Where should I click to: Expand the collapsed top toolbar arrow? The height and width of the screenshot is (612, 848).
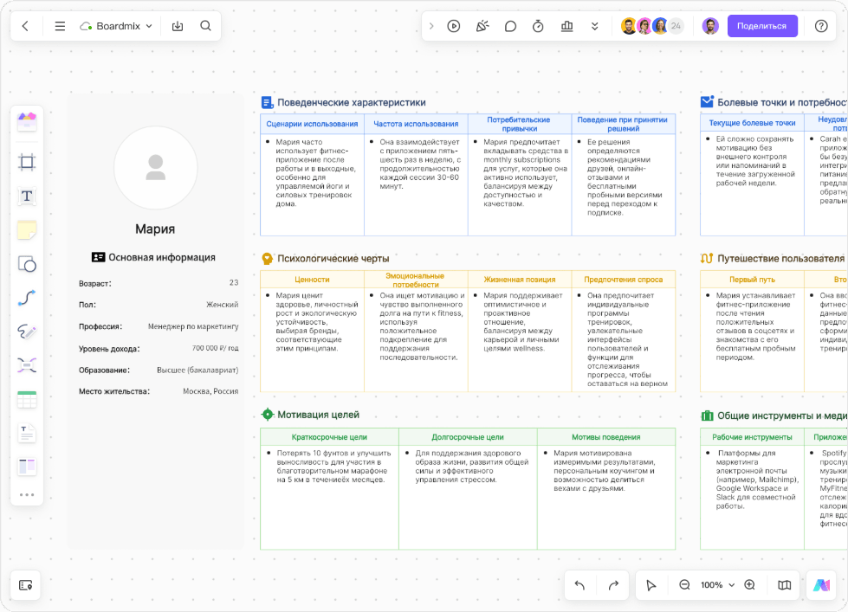coord(431,26)
